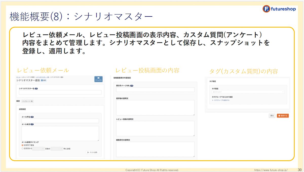Select the 注文完了直後 radio button
Screen dimensions: 304x172
(22, 145)
